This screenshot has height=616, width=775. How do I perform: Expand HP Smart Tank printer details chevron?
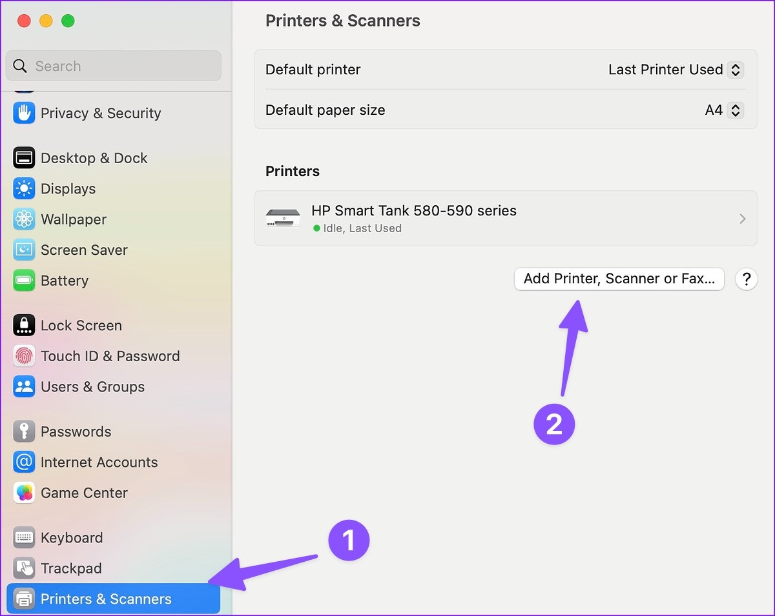742,219
